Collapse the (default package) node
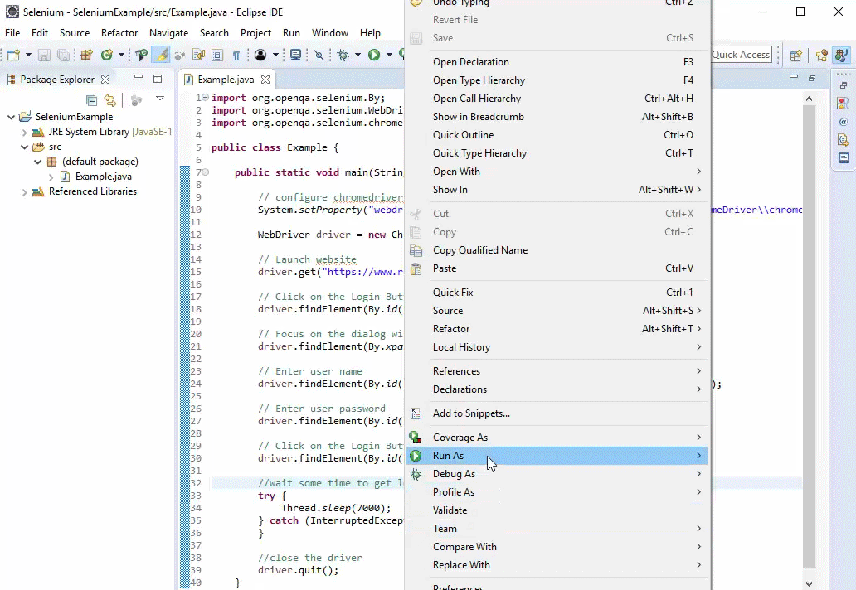Screen dimensions: 856x590 point(37,162)
